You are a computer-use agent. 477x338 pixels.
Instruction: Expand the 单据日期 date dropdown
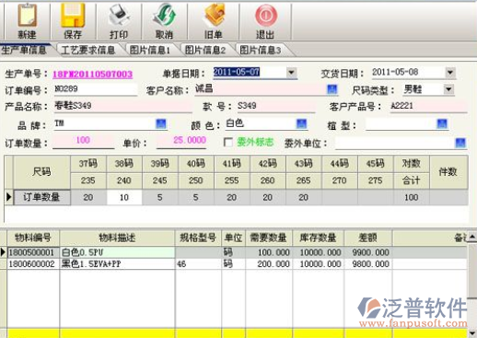[x=291, y=73]
